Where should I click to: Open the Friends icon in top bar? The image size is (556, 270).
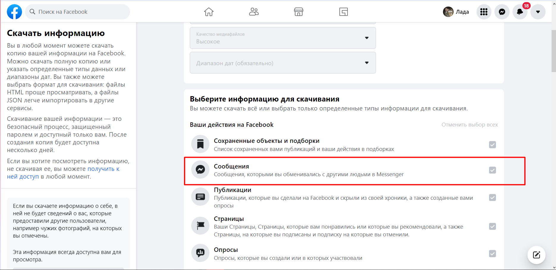pyautogui.click(x=254, y=12)
